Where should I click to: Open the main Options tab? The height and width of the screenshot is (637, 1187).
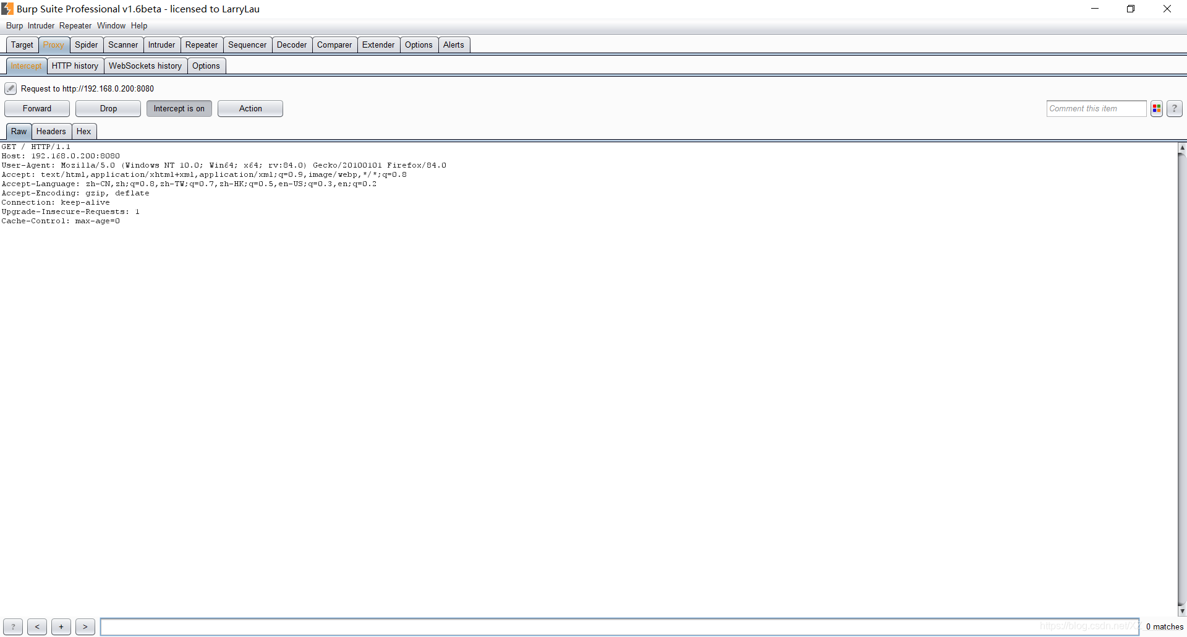(x=419, y=45)
